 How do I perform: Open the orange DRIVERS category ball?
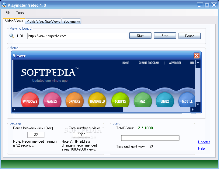[x=75, y=100]
